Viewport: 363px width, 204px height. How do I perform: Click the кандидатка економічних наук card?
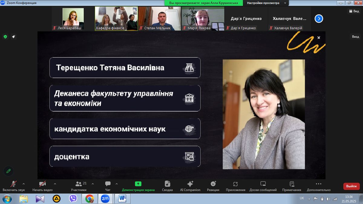pyautogui.click(x=125, y=129)
